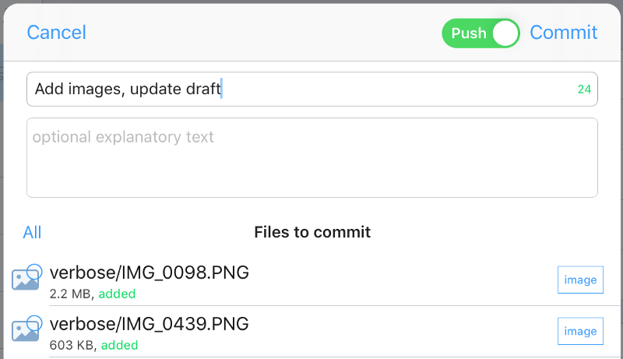Open the image preview button for IMG_0098.PNG
Image resolution: width=623 pixels, height=359 pixels.
580,280
